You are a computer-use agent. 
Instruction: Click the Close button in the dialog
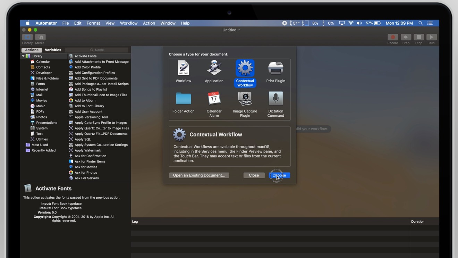coord(254,175)
